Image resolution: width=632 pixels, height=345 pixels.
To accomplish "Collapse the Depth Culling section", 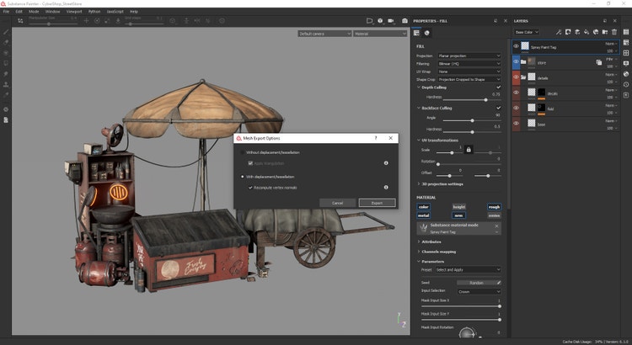I will click(x=420, y=87).
